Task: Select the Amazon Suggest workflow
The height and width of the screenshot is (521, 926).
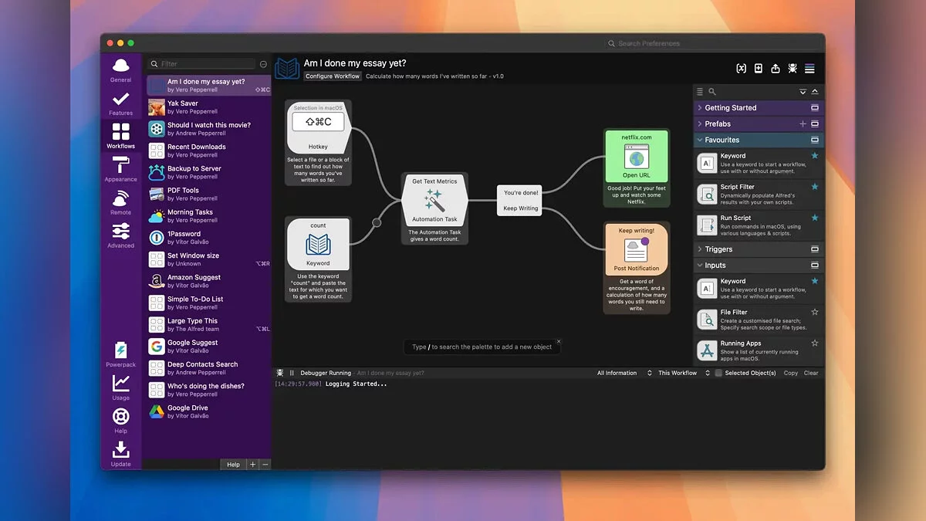Action: click(x=209, y=281)
